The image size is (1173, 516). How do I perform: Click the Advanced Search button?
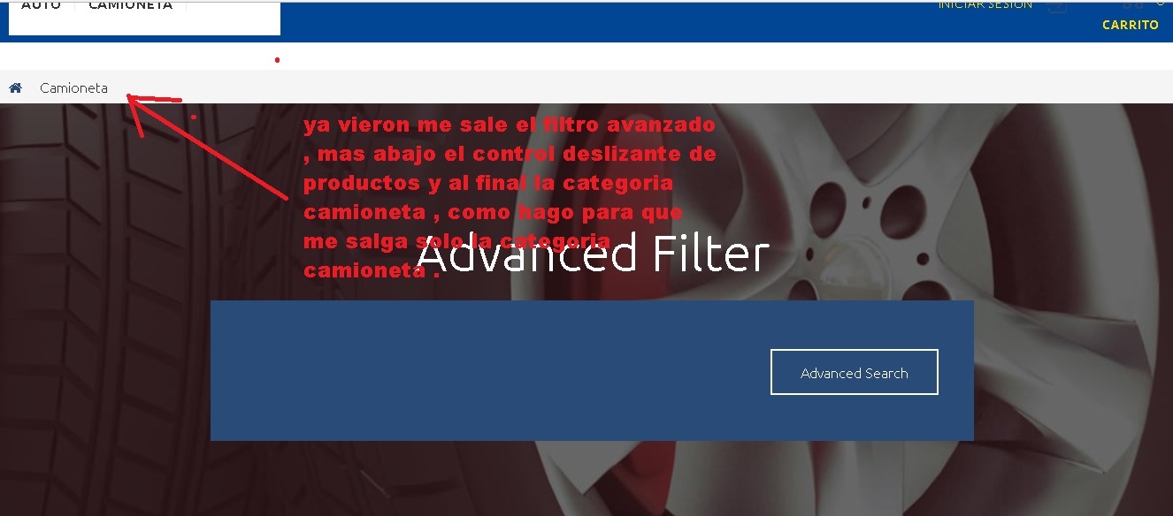coord(854,372)
